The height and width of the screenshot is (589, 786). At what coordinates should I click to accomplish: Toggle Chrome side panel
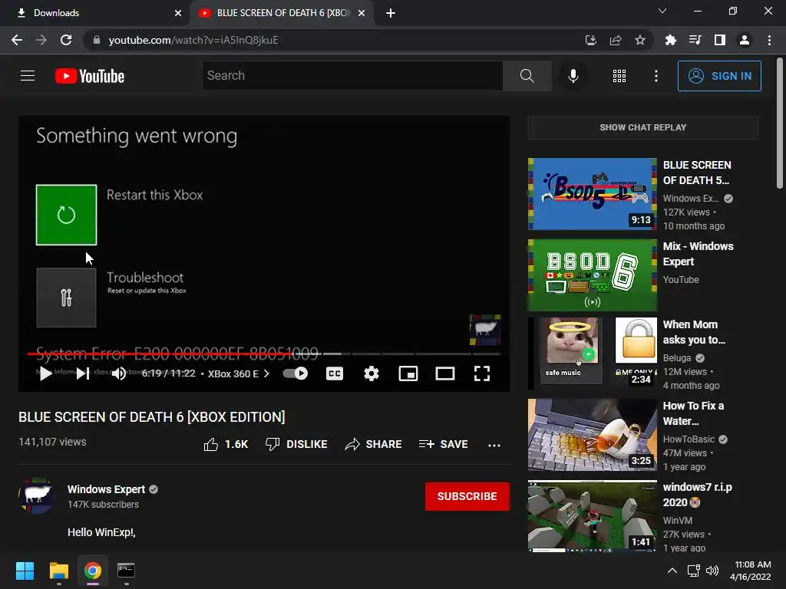tap(720, 40)
